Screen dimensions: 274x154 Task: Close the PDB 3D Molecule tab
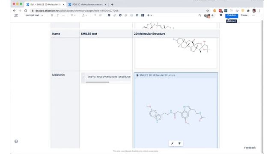pos(105,5)
